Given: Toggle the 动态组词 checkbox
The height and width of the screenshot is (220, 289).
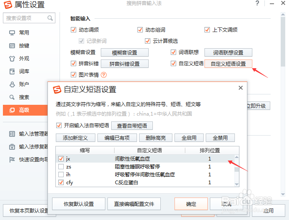Looking at the screenshot, I should coord(140,30).
